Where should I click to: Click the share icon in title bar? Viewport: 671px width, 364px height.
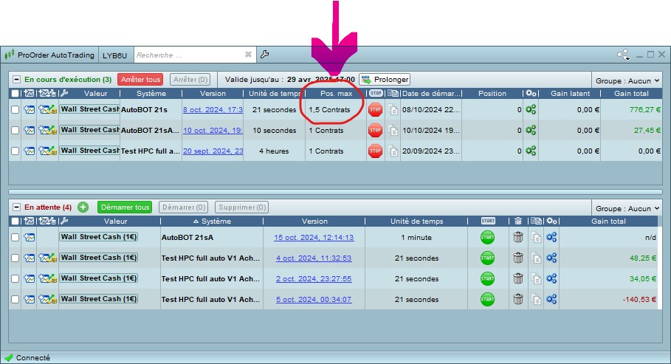[x=624, y=55]
